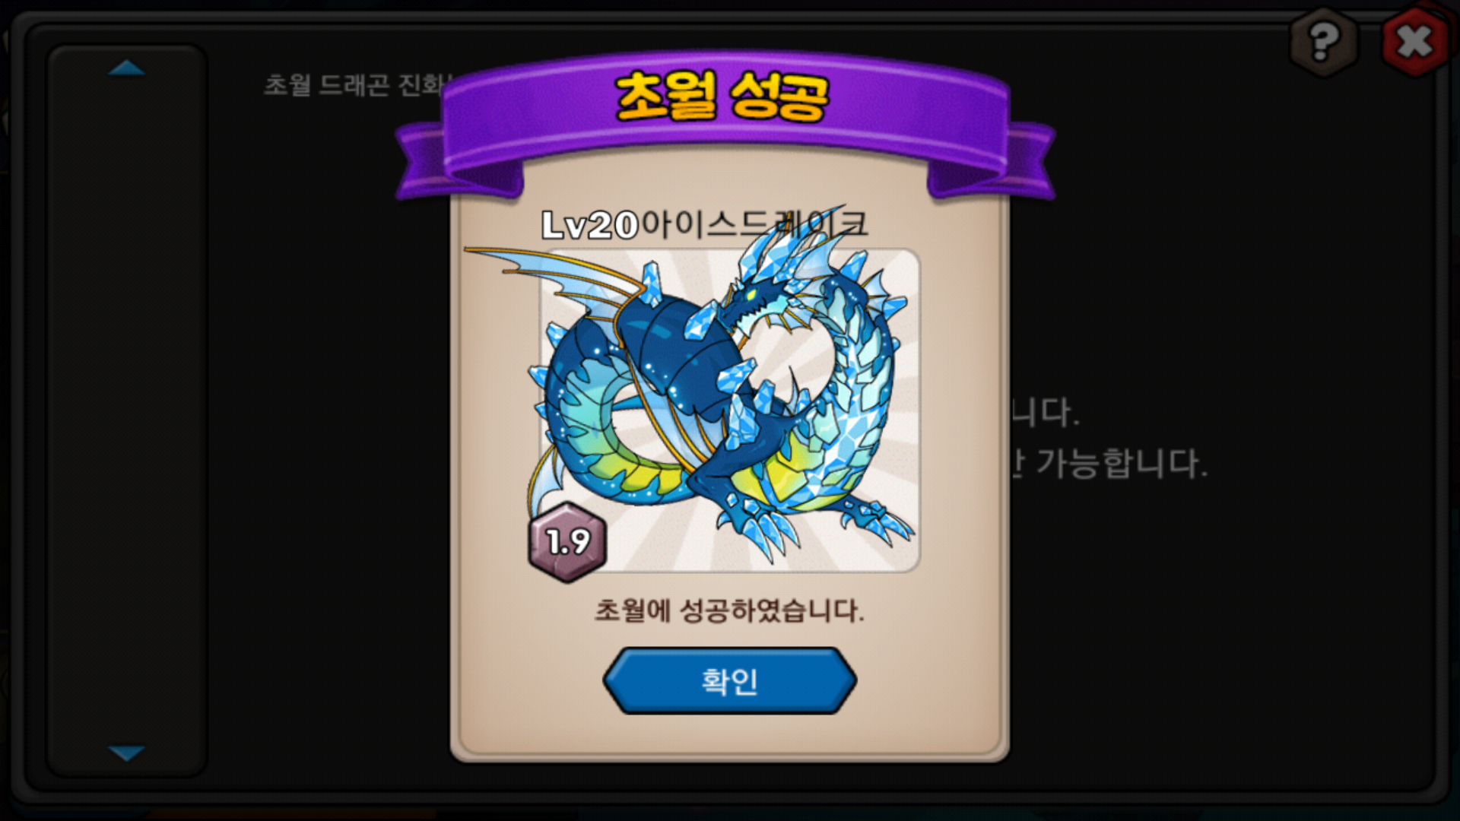Click the dimmed 가능합니다 background text
The width and height of the screenshot is (1460, 821).
pyautogui.click(x=1122, y=463)
